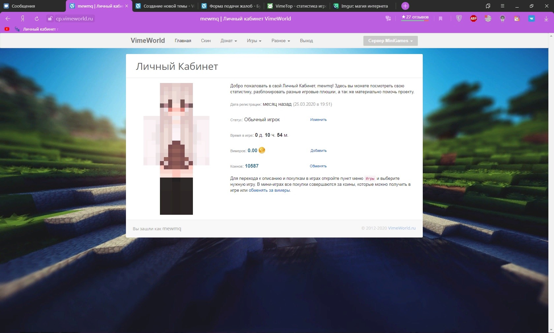The width and height of the screenshot is (554, 333).
Task: Click the lamp extension icon
Action: coord(502,18)
